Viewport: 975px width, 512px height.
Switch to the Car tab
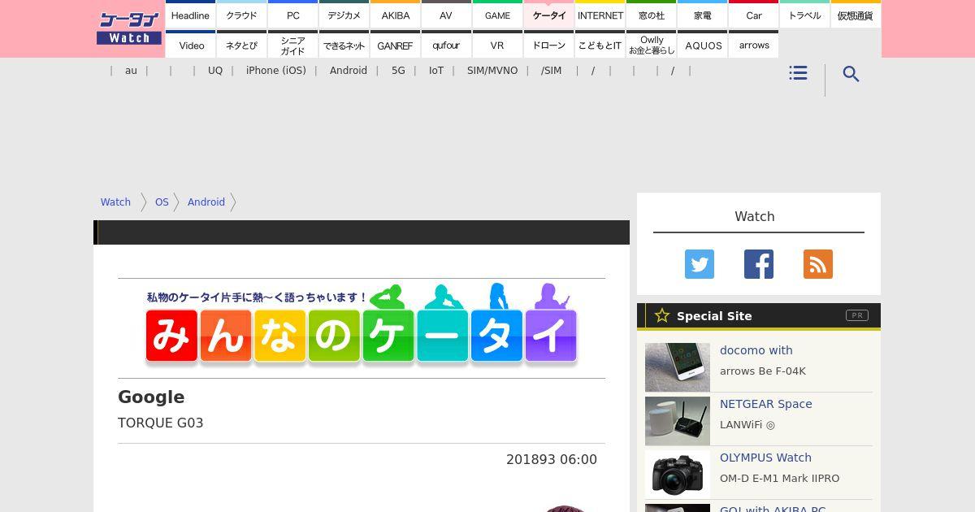point(753,15)
